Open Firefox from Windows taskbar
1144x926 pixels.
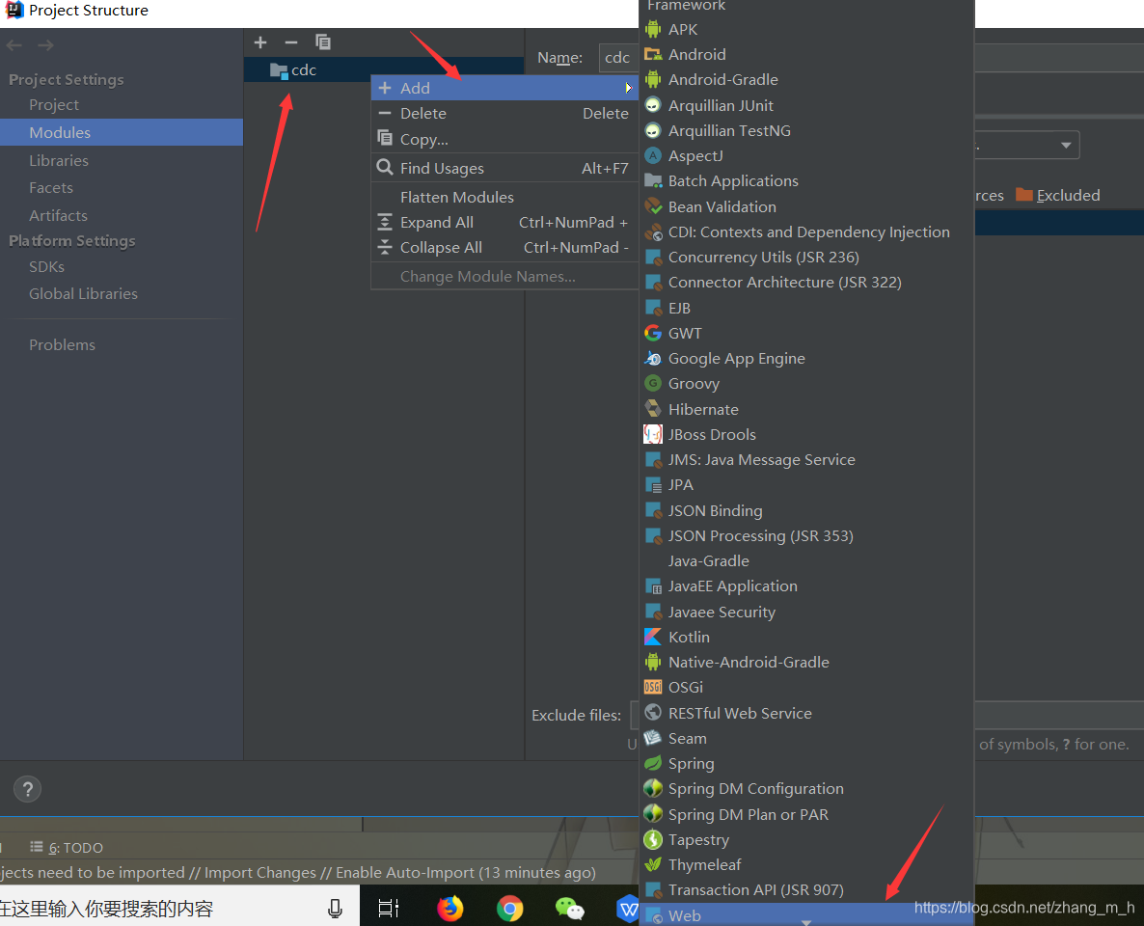[450, 909]
